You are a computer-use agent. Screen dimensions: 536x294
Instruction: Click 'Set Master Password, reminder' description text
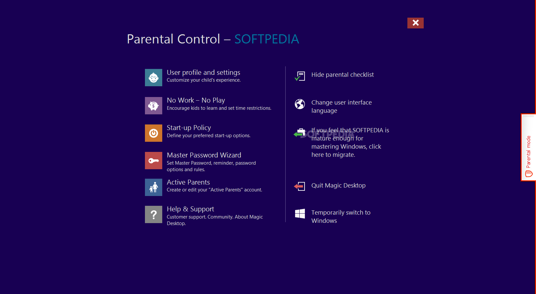click(x=211, y=166)
